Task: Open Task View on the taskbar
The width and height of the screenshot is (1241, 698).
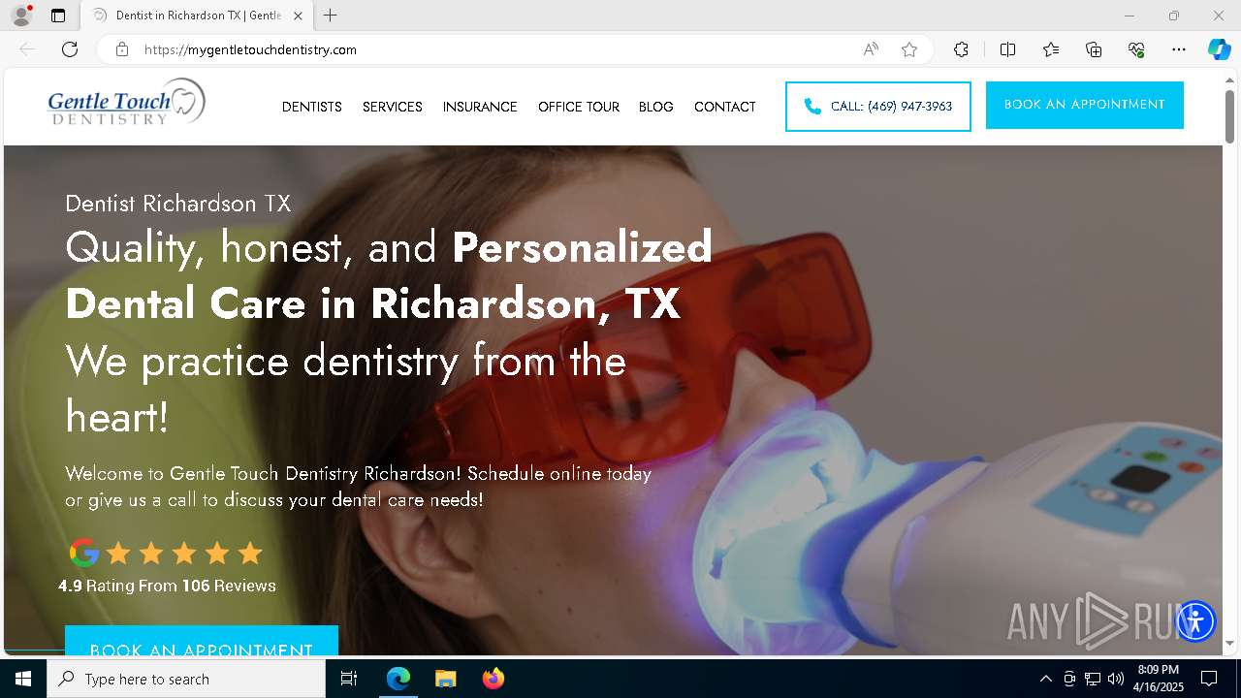Action: (x=349, y=679)
